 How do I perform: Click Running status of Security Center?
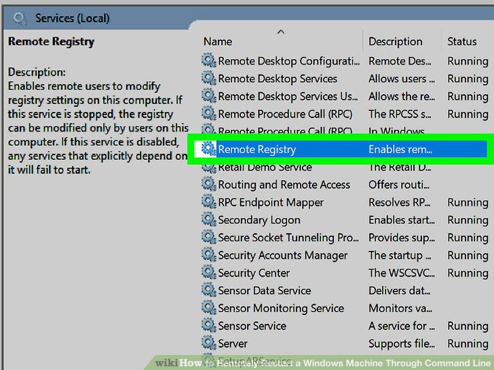pyautogui.click(x=468, y=273)
